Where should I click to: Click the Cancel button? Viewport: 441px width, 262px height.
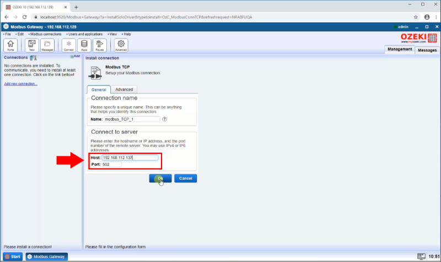186,178
